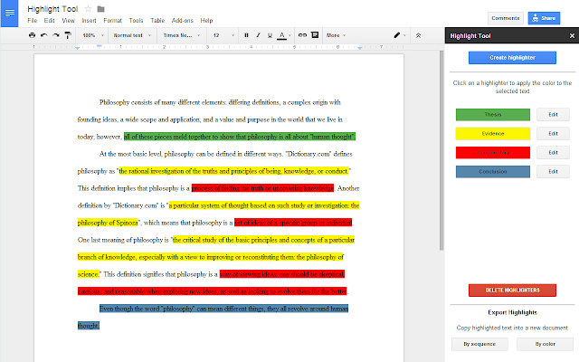
Task: Open the Times New Roman font dropdown
Action: point(182,35)
